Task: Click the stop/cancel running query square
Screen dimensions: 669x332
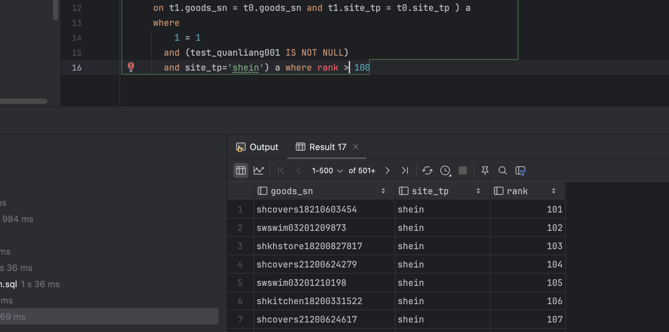Action: pyautogui.click(x=463, y=170)
